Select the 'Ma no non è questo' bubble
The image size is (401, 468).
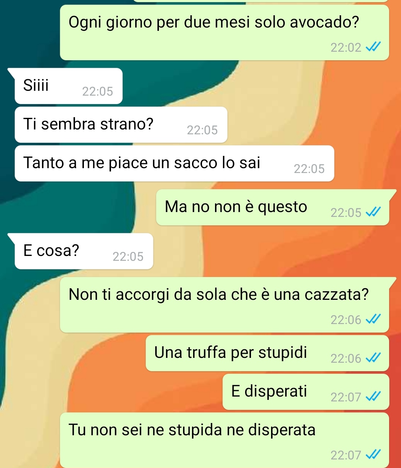(273, 207)
